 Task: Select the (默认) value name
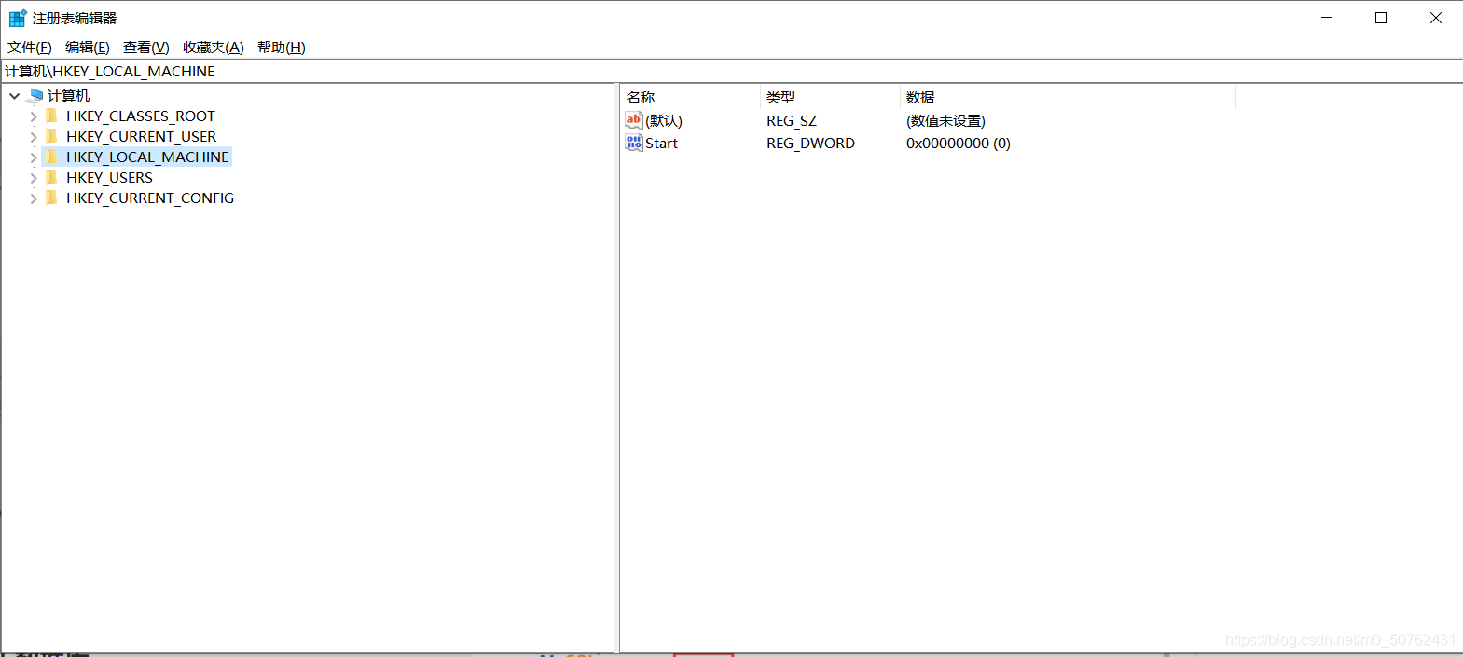664,120
